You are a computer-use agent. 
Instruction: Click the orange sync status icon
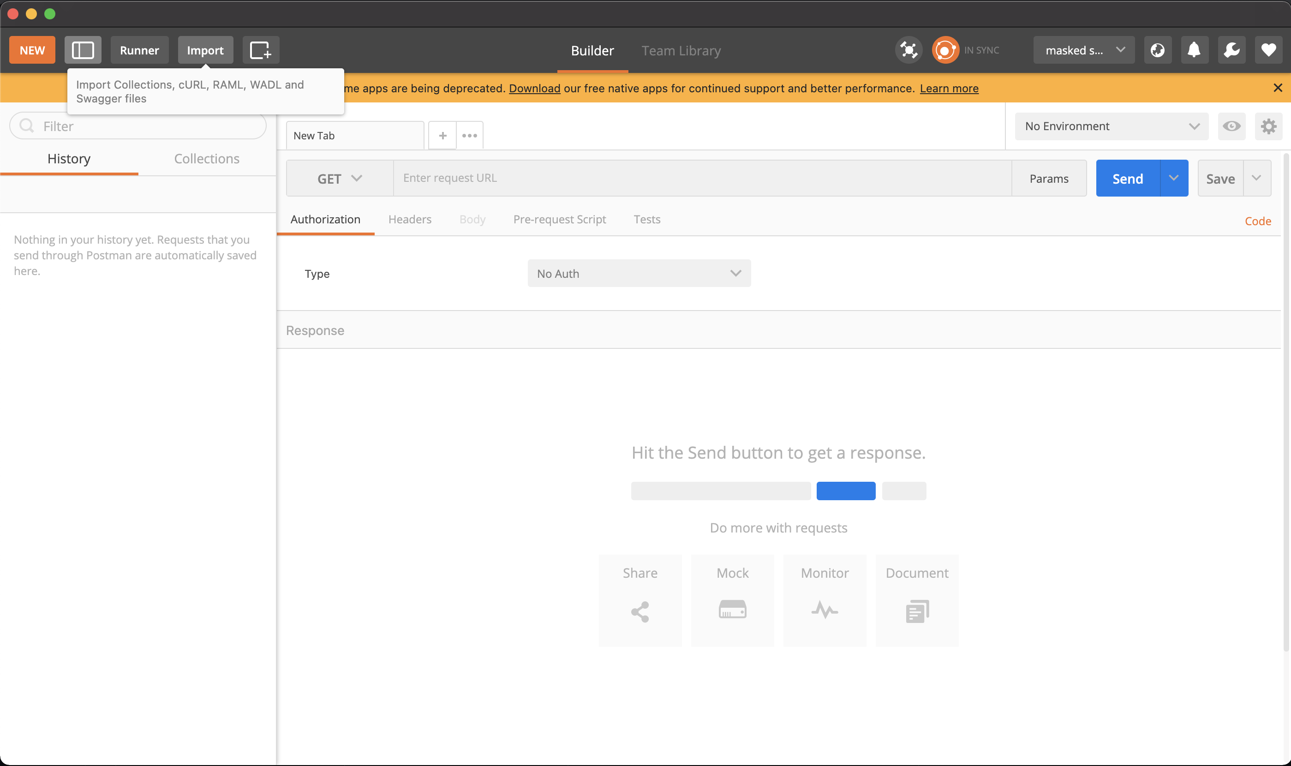945,50
